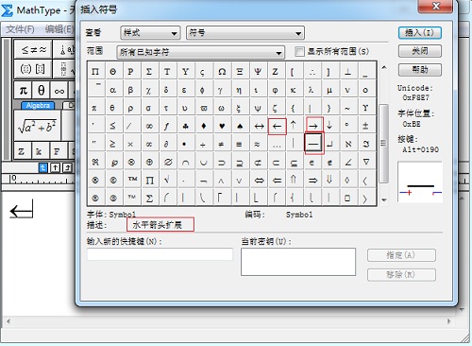The image size is (472, 346).
Task: Insert π from MathType toolbar
Action: click(23, 91)
